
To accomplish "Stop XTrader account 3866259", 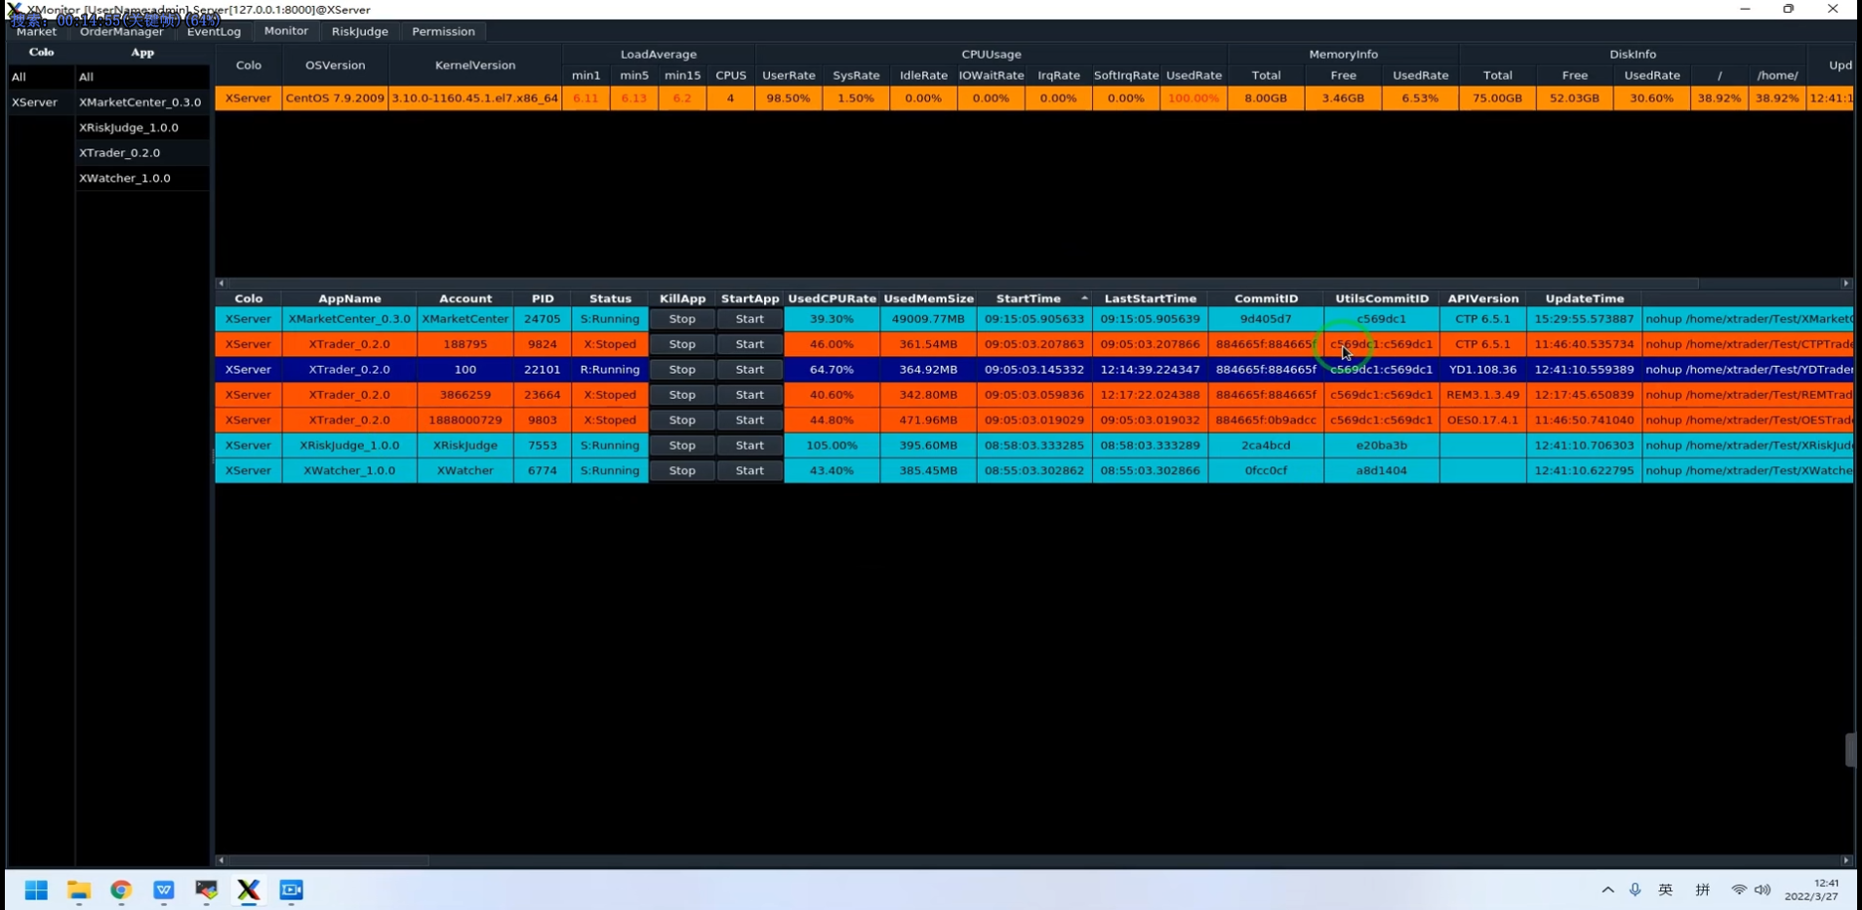I will point(682,395).
